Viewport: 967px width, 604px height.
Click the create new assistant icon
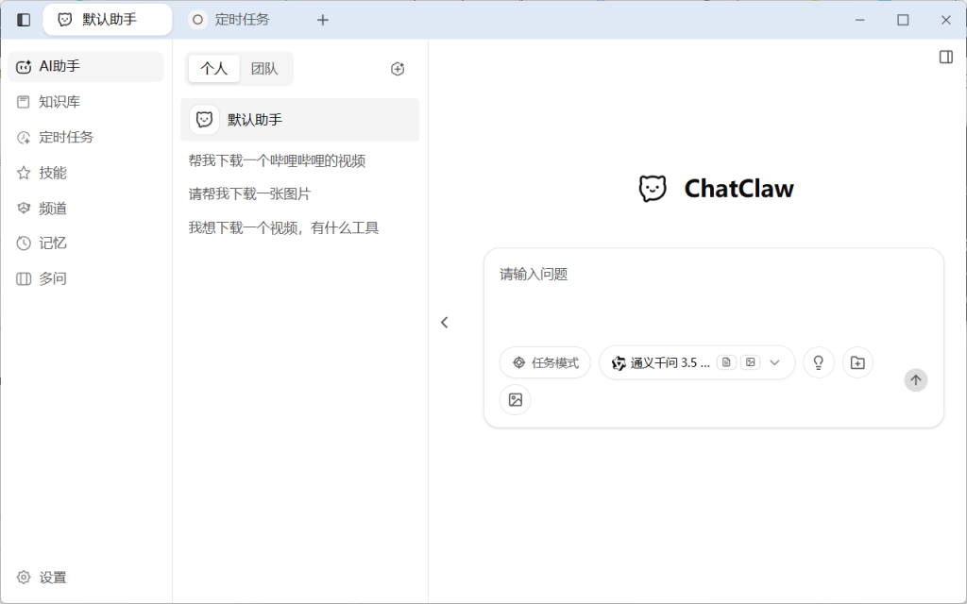point(398,68)
